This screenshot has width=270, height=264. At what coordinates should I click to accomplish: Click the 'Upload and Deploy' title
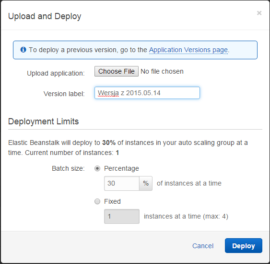[x=45, y=16]
